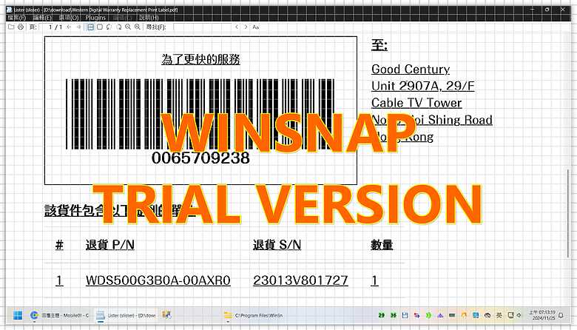577x330 pixels.
Task: Click the 尋找(F) search input field
Action: pyautogui.click(x=203, y=27)
